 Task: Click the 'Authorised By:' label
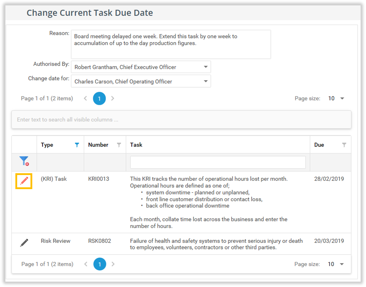pyautogui.click(x=51, y=64)
